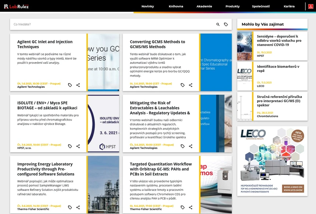Share the ISOLUTE / ENV+ Myco SPE webinar
The width and height of the screenshot is (316, 214).
click(78, 146)
